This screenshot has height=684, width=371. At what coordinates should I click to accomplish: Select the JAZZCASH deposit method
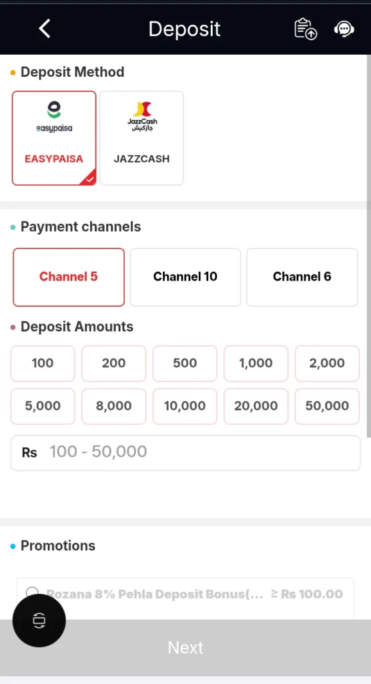click(141, 138)
